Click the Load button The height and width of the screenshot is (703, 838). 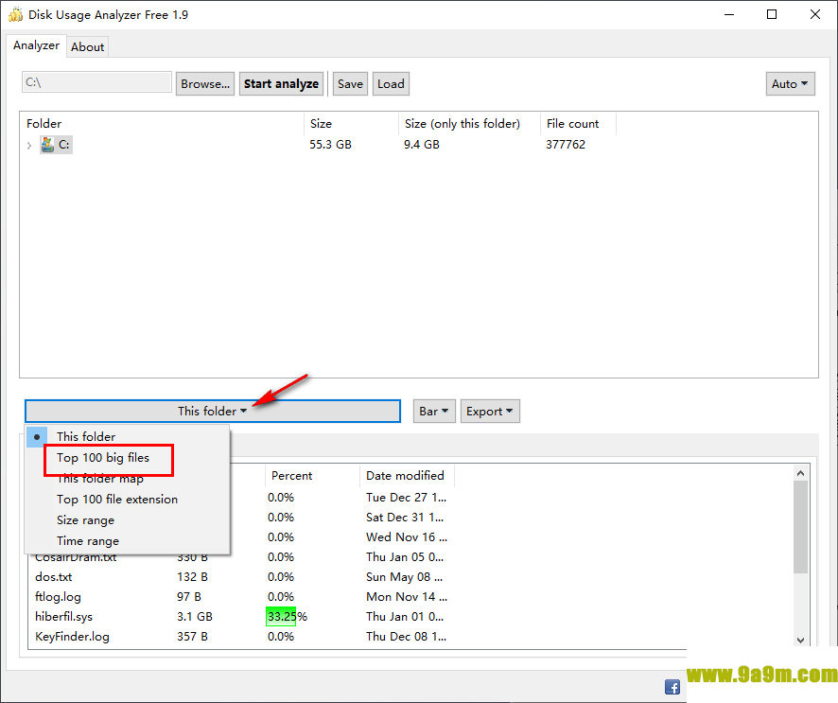391,84
